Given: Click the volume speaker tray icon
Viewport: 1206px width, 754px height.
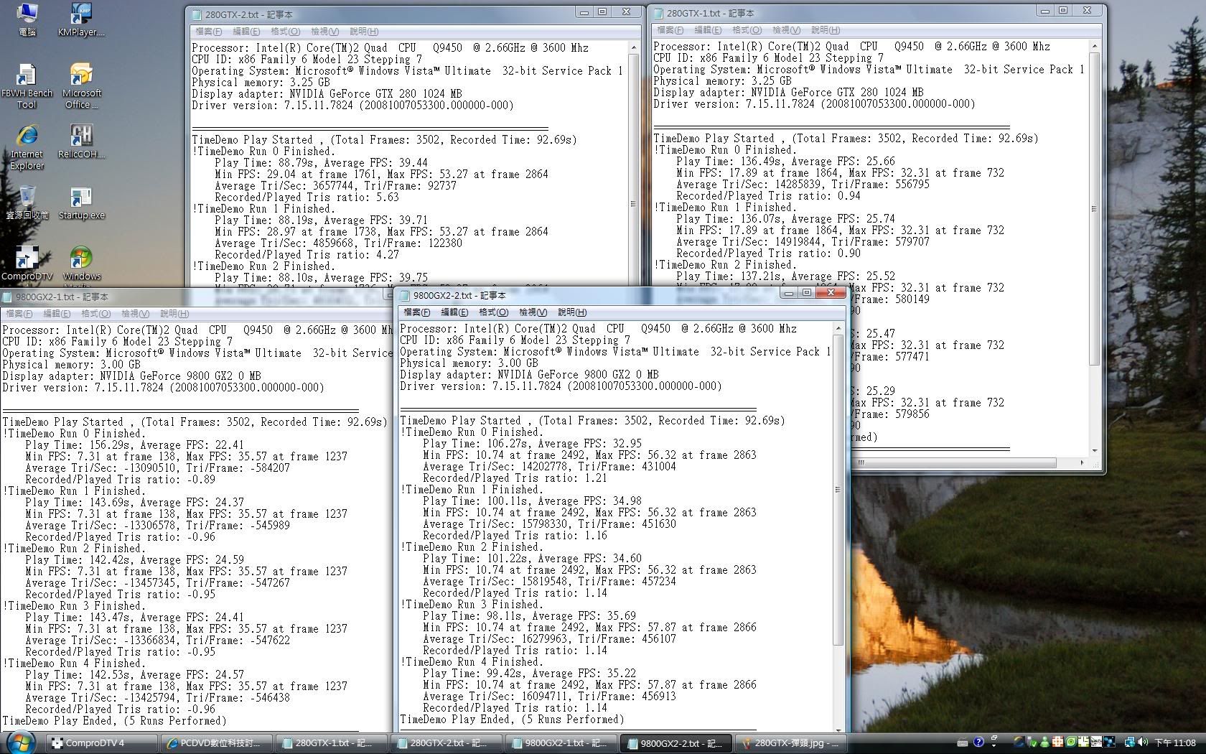Looking at the screenshot, I should click(x=1143, y=743).
